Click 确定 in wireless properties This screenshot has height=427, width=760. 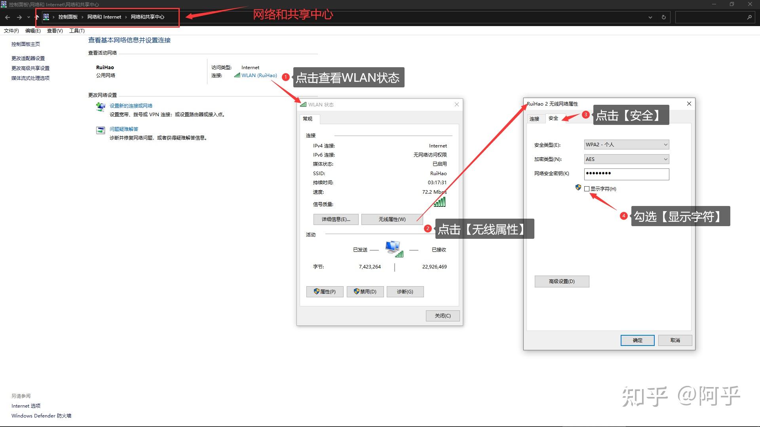[638, 340]
